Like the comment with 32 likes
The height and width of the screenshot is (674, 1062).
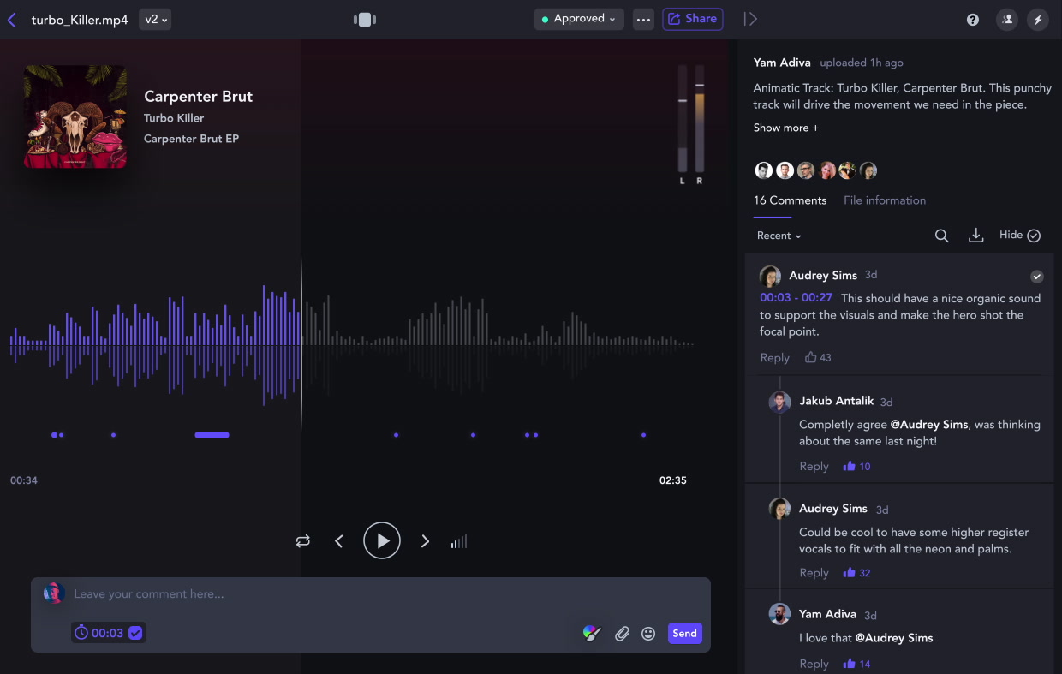856,573
